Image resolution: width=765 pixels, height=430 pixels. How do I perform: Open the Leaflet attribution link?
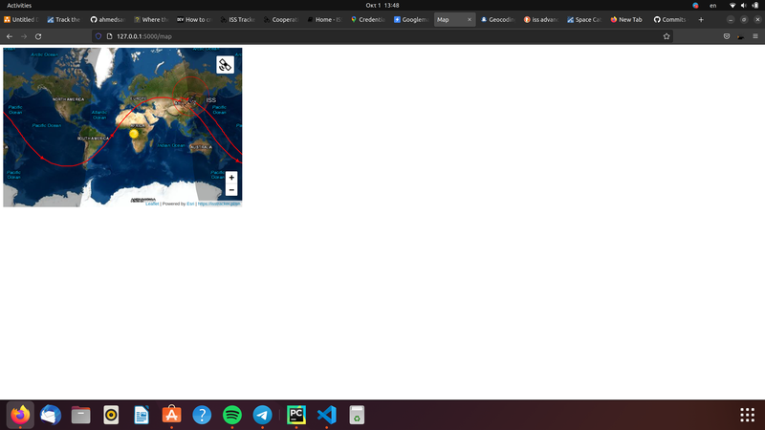pyautogui.click(x=152, y=204)
